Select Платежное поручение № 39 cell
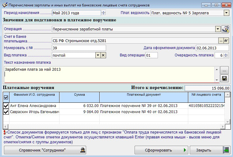 point(144,106)
